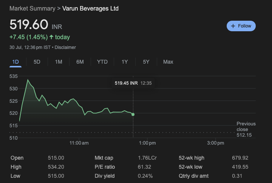Screen dimensions: 272x183
Task: Select the YTD time range tab
Action: (102, 62)
